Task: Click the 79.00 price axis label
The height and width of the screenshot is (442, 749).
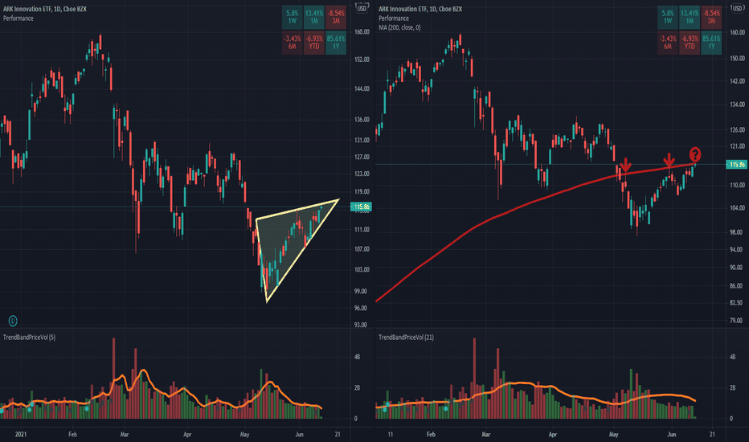Action: pos(736,321)
